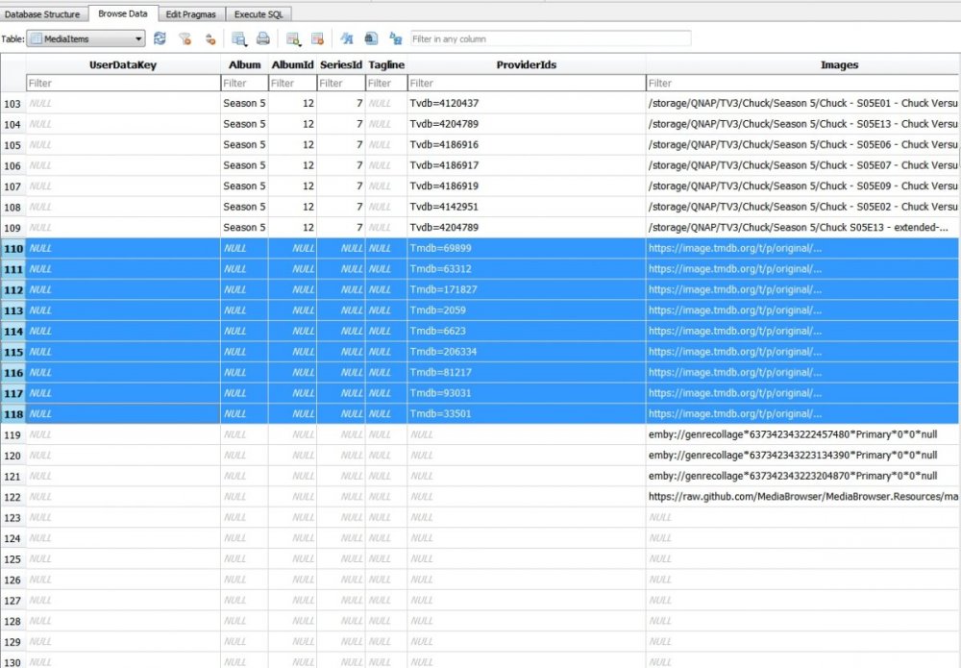Click the 'Filter in any column' search box
This screenshot has height=668, width=961.
point(550,38)
